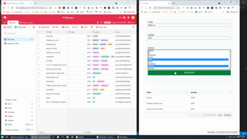The width and height of the screenshot is (247, 139).
Task: Toggle the Views sidebar button
Action: click(x=8, y=27)
